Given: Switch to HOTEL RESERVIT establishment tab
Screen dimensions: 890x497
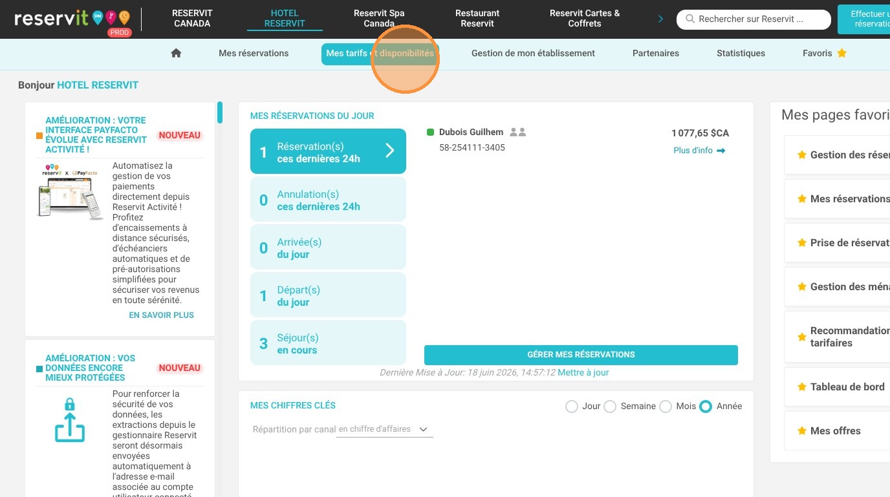Looking at the screenshot, I should pos(285,18).
